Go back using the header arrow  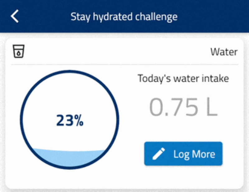[15, 16]
